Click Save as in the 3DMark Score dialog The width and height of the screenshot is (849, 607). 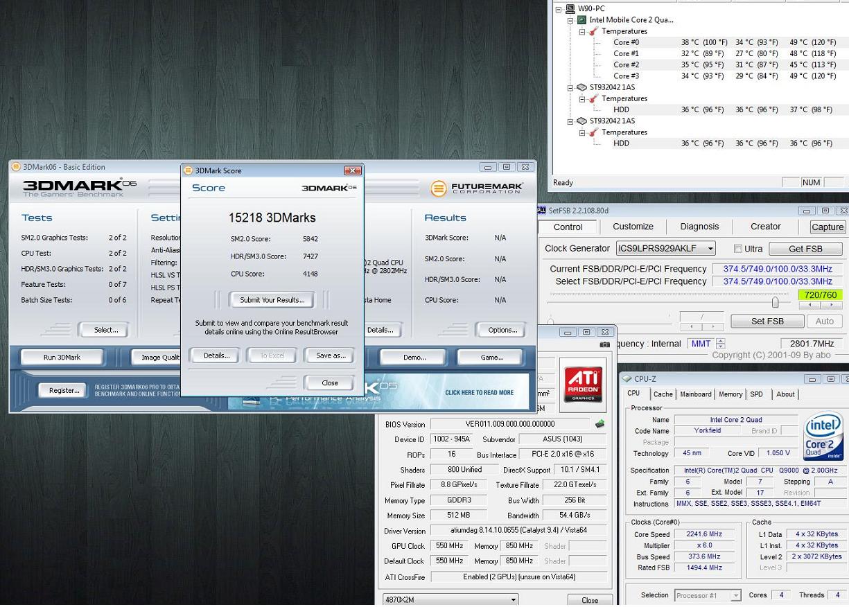tap(330, 355)
